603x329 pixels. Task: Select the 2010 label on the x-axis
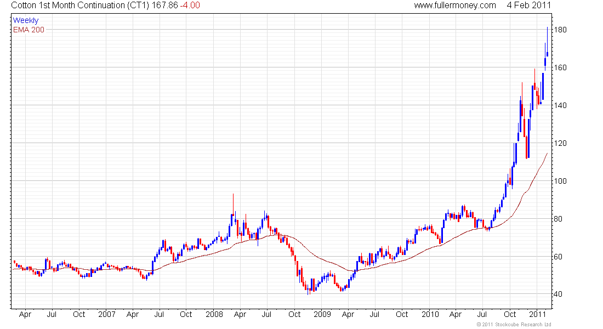pyautogui.click(x=430, y=315)
